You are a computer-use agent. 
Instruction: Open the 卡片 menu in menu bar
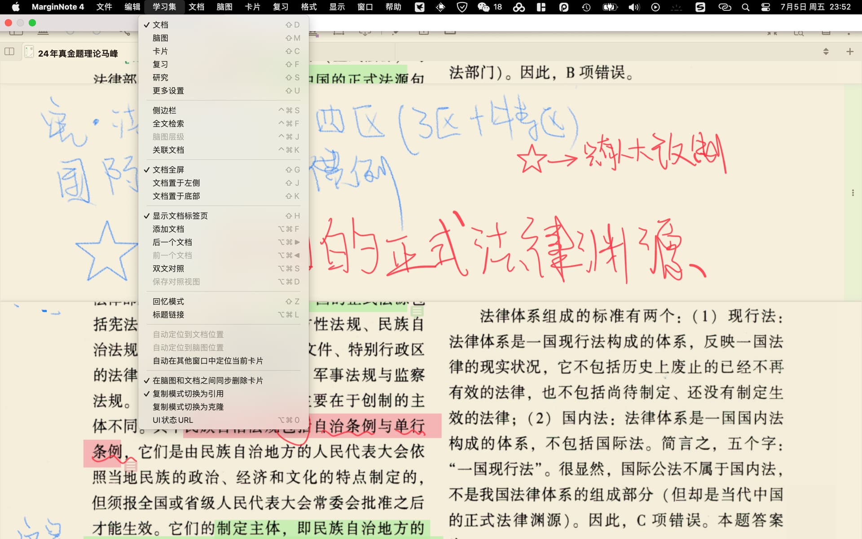click(252, 7)
